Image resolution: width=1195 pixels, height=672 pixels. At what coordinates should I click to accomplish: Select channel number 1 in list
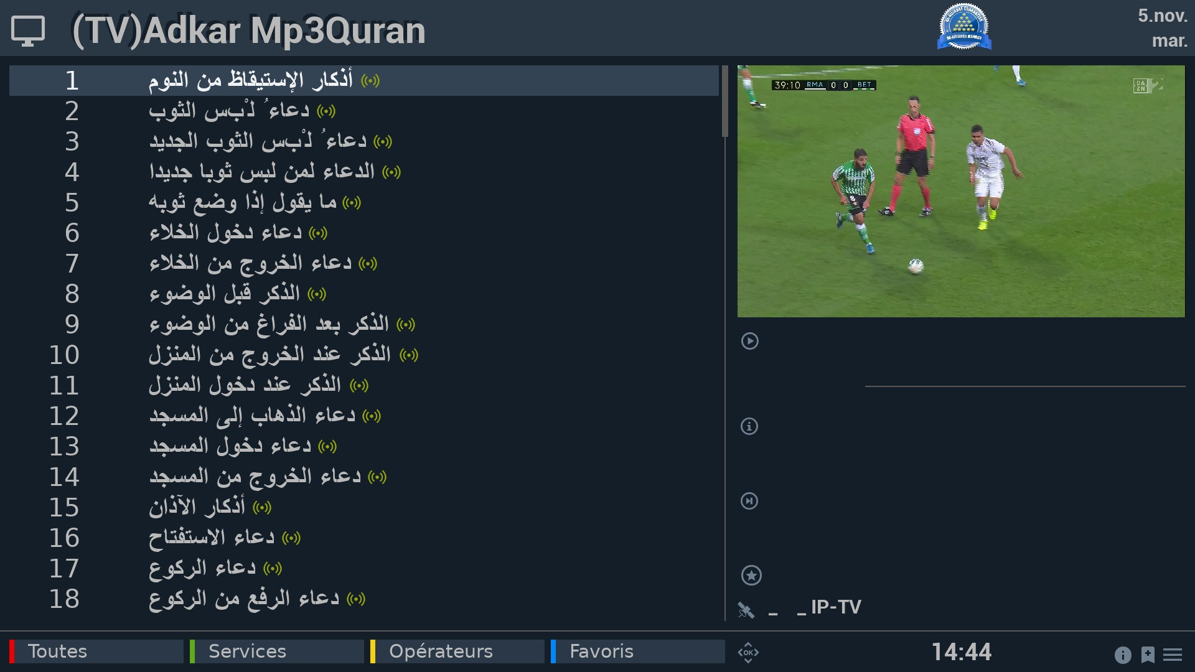364,80
